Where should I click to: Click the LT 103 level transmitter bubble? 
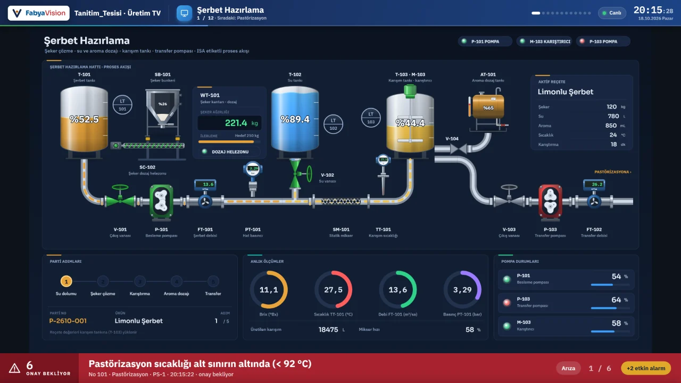(371, 118)
